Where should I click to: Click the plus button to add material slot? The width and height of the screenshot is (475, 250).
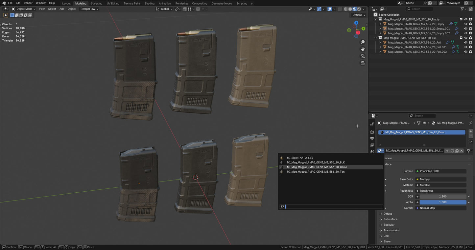point(470,131)
